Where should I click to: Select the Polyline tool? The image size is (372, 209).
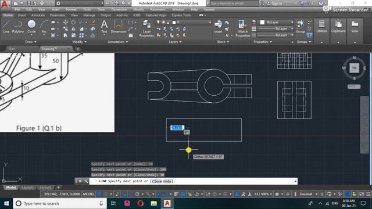pyautogui.click(x=18, y=27)
